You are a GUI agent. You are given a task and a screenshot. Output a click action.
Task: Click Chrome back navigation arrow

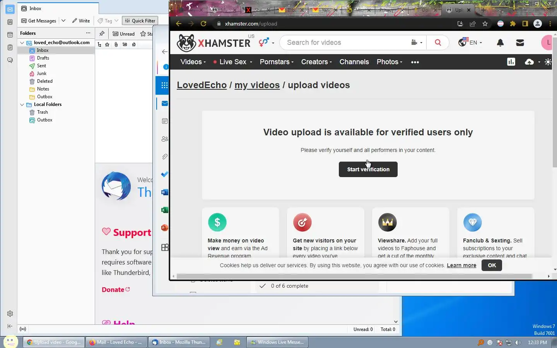[x=179, y=24]
